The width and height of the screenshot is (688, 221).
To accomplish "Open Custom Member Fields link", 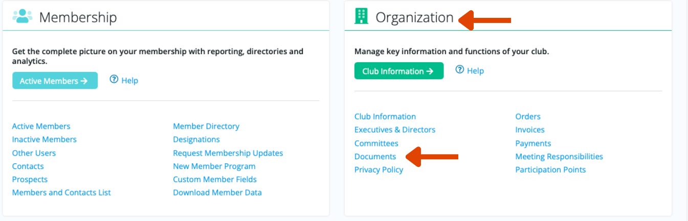I will [215, 179].
